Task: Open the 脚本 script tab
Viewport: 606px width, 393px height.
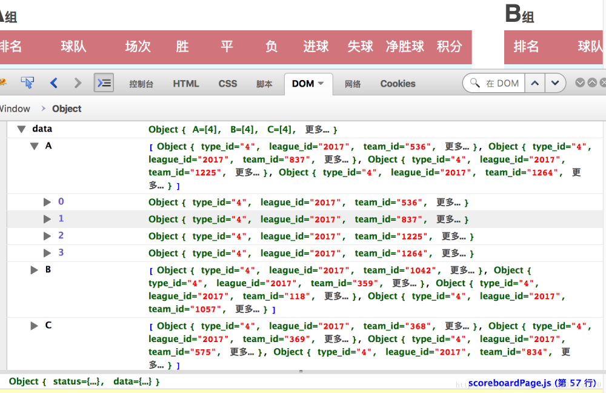Action: coord(264,84)
